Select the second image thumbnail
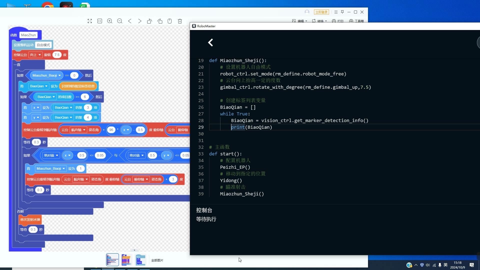The width and height of the screenshot is (480, 270). pos(126,260)
